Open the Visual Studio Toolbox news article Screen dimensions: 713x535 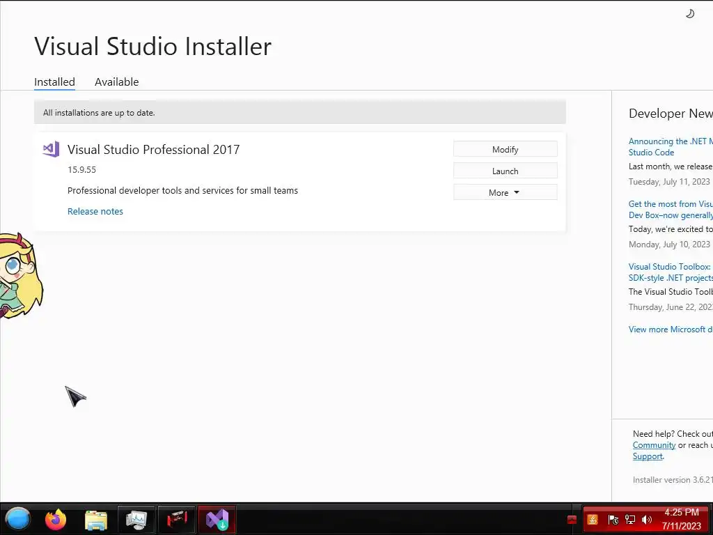pos(671,272)
